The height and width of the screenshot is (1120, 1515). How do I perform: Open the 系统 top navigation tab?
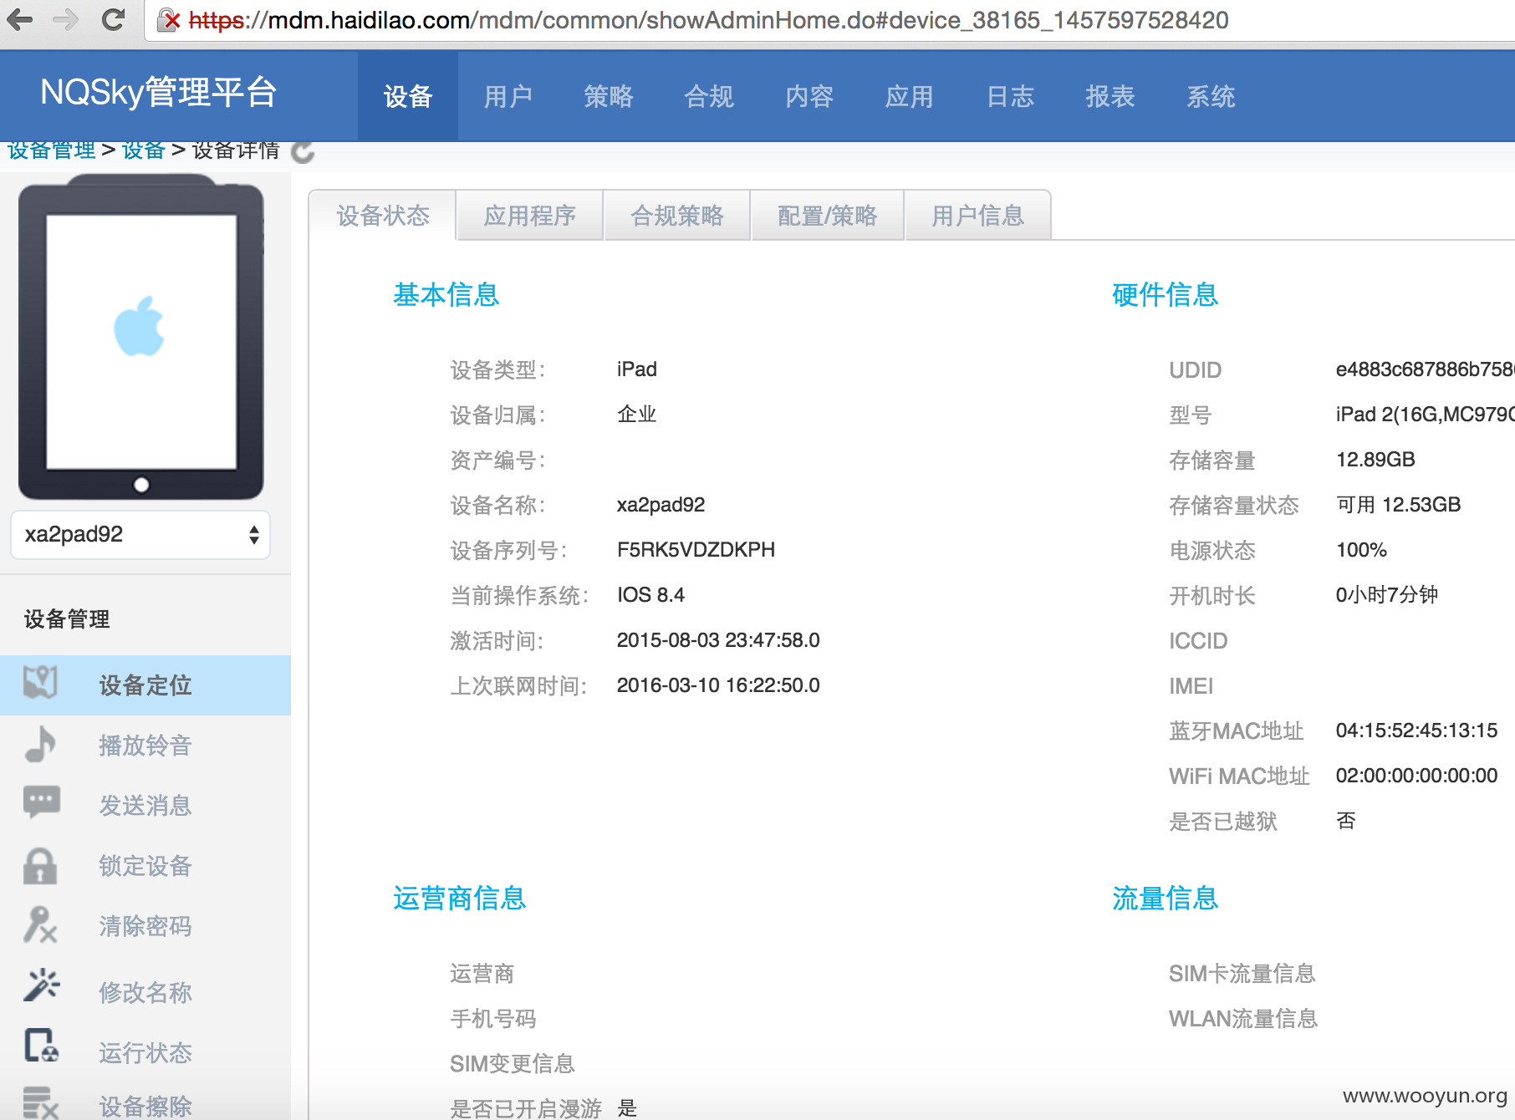[1211, 96]
